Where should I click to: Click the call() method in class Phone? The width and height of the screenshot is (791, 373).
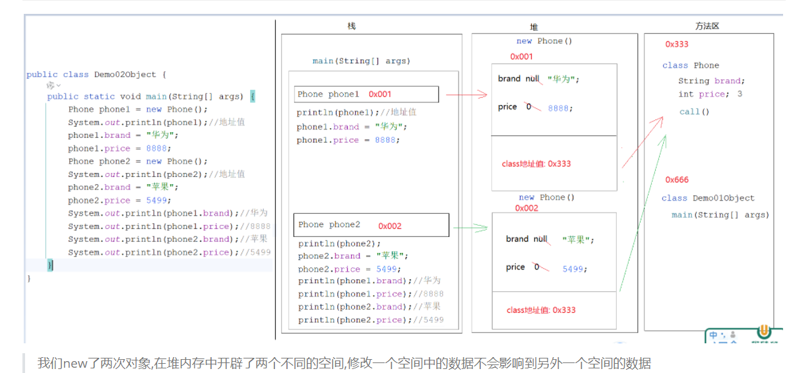(x=694, y=112)
